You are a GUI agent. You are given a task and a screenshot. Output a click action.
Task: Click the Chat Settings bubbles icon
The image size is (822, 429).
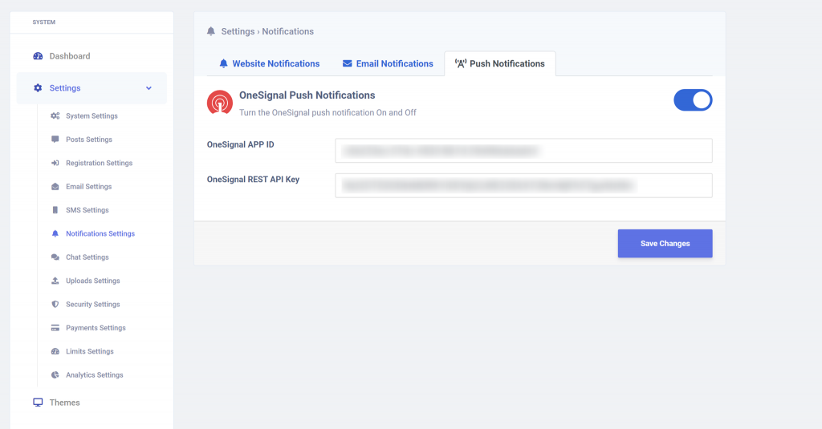pyautogui.click(x=55, y=257)
